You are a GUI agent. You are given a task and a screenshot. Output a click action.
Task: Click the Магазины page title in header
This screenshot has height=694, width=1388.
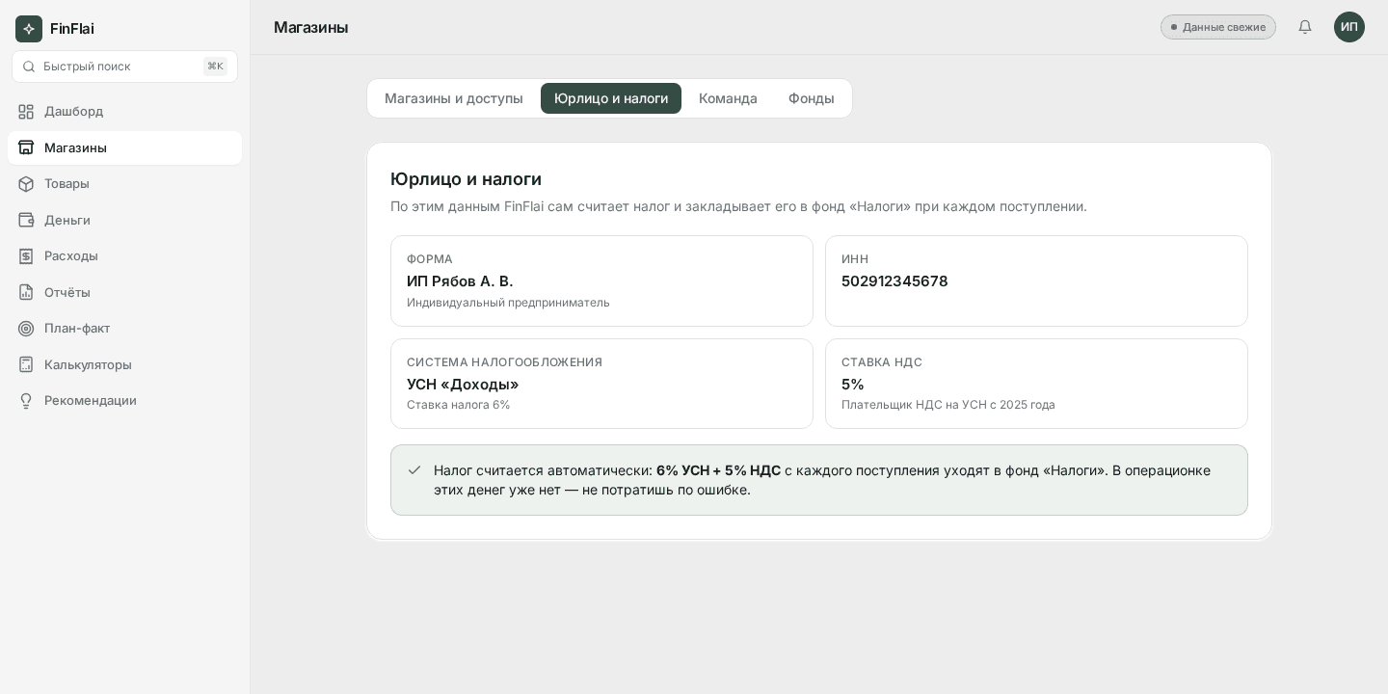click(310, 27)
